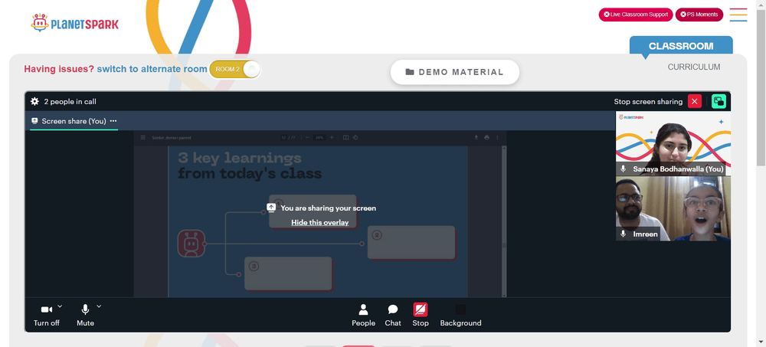The image size is (766, 347).
Task: Click the PS Moments button
Action: point(699,15)
